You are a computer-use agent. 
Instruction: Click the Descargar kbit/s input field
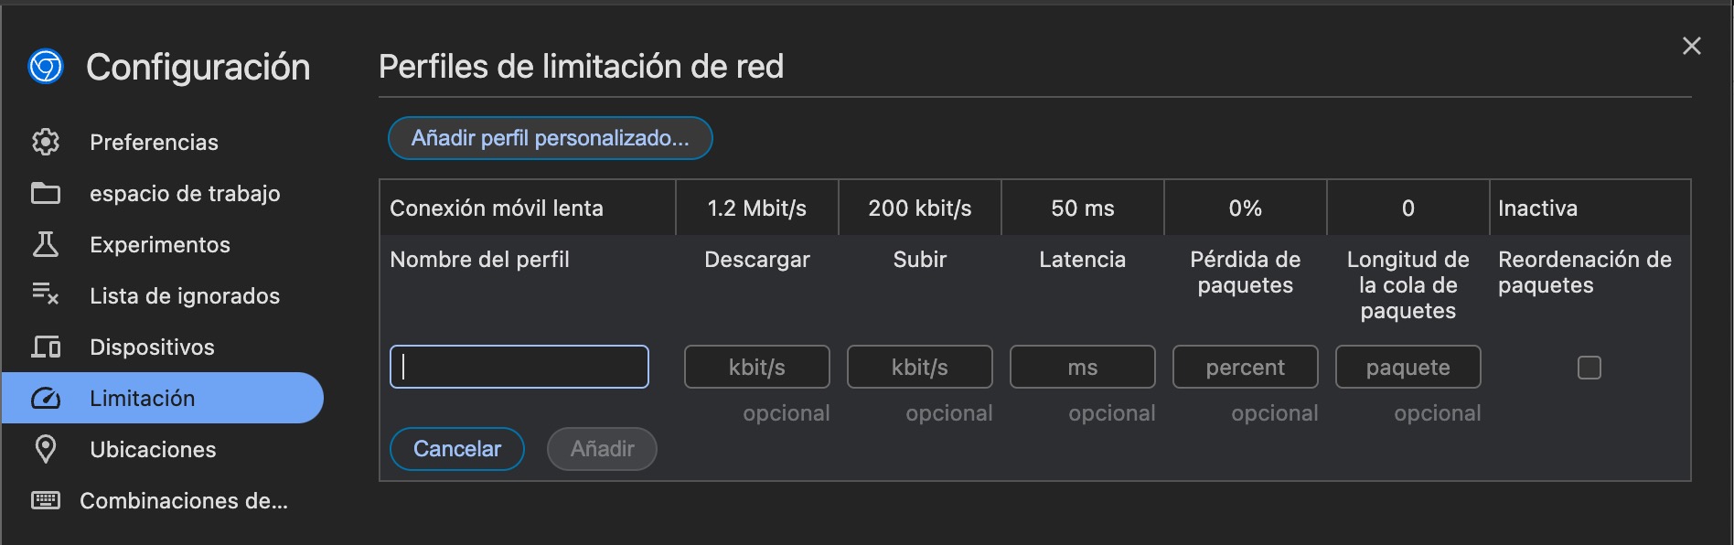coord(757,367)
